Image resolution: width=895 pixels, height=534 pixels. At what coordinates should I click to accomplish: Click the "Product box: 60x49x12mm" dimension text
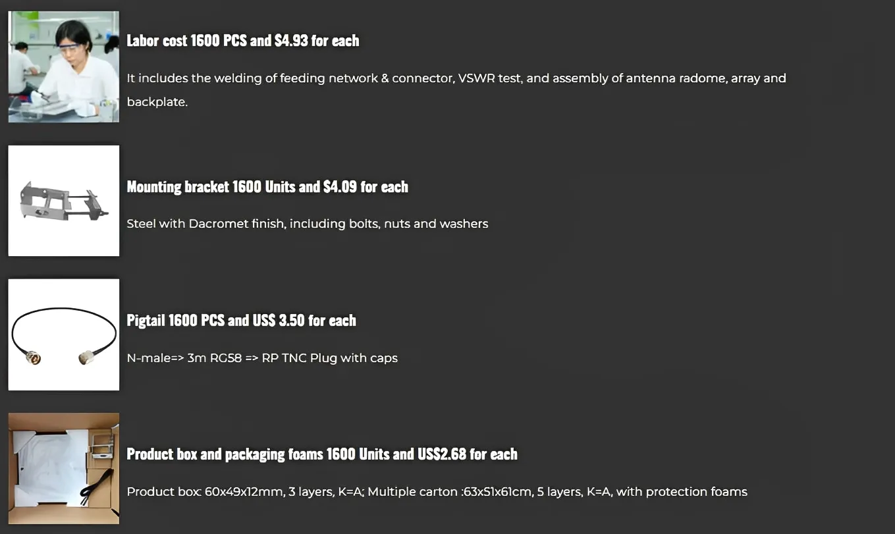coord(204,492)
